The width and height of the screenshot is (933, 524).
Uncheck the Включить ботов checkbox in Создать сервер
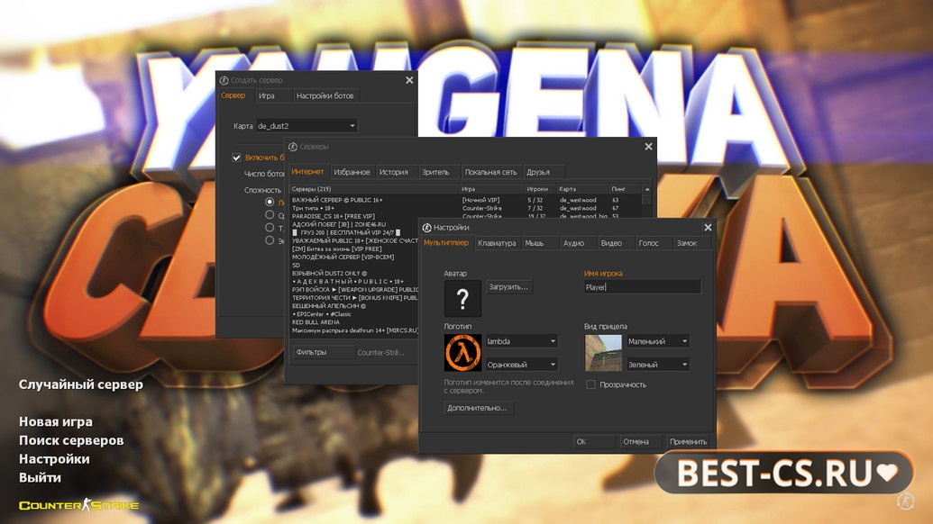pos(236,158)
